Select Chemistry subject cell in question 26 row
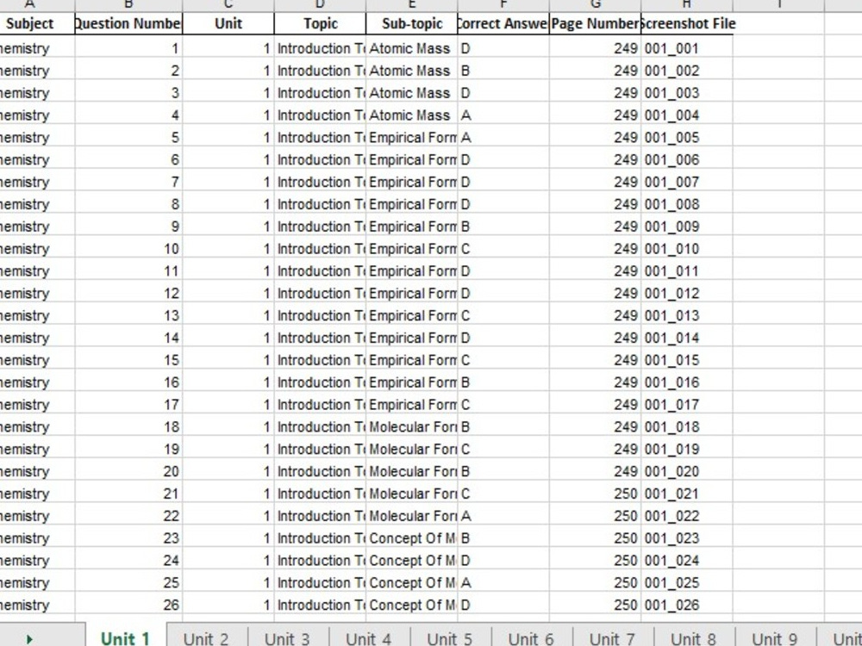Image resolution: width=862 pixels, height=646 pixels. coord(37,605)
